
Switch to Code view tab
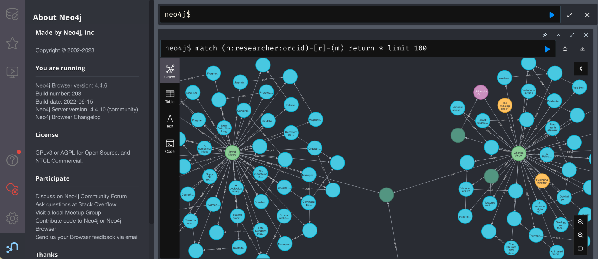(x=170, y=146)
